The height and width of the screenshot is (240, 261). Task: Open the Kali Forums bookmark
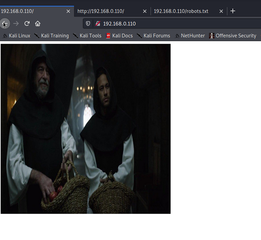(x=153, y=36)
